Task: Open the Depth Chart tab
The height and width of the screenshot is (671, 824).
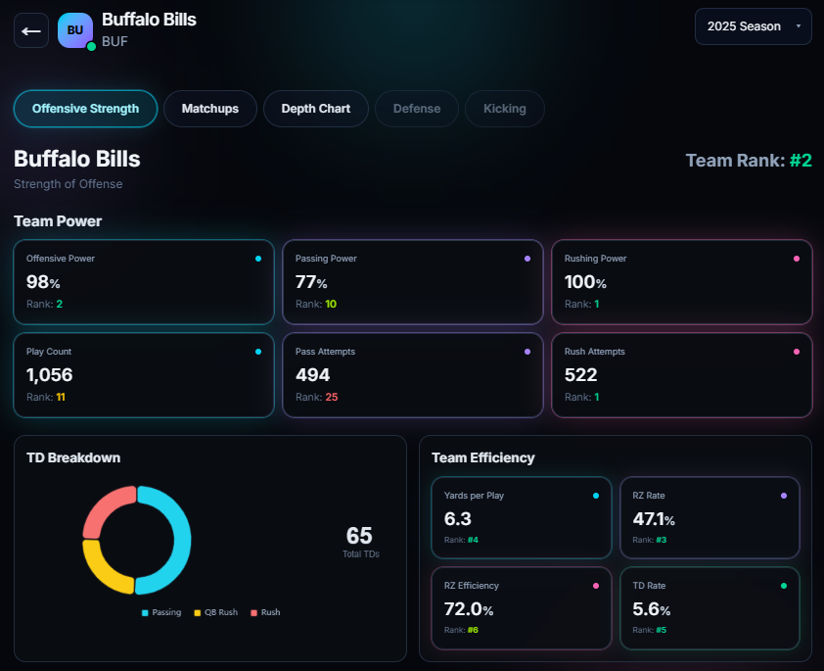Action: coord(315,109)
